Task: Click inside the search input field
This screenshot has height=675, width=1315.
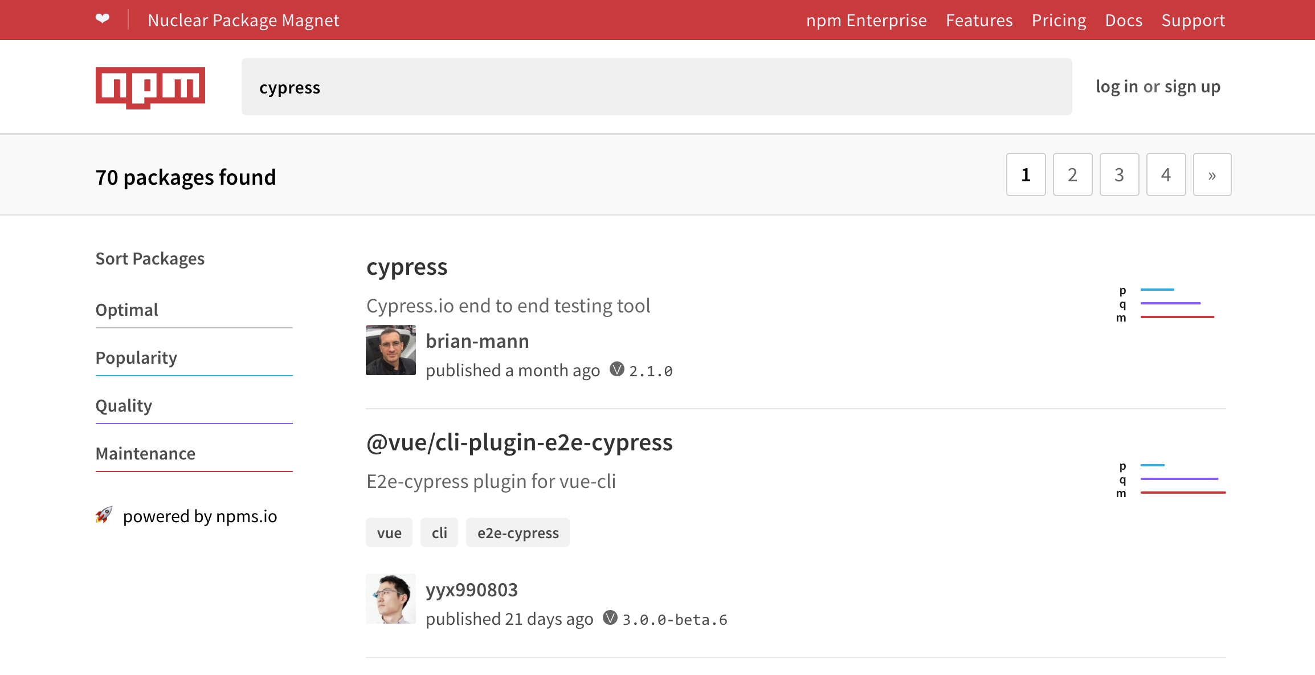Action: 655,87
